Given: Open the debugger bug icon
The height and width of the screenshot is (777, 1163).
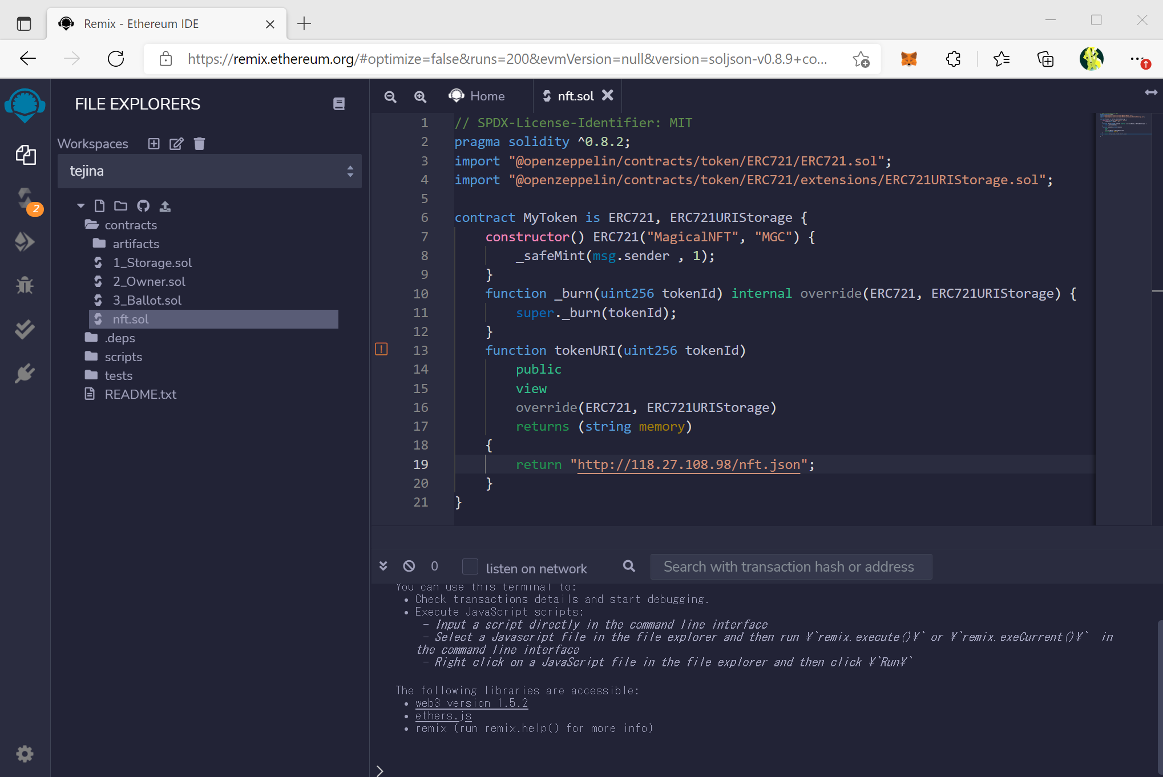Looking at the screenshot, I should coord(25,285).
